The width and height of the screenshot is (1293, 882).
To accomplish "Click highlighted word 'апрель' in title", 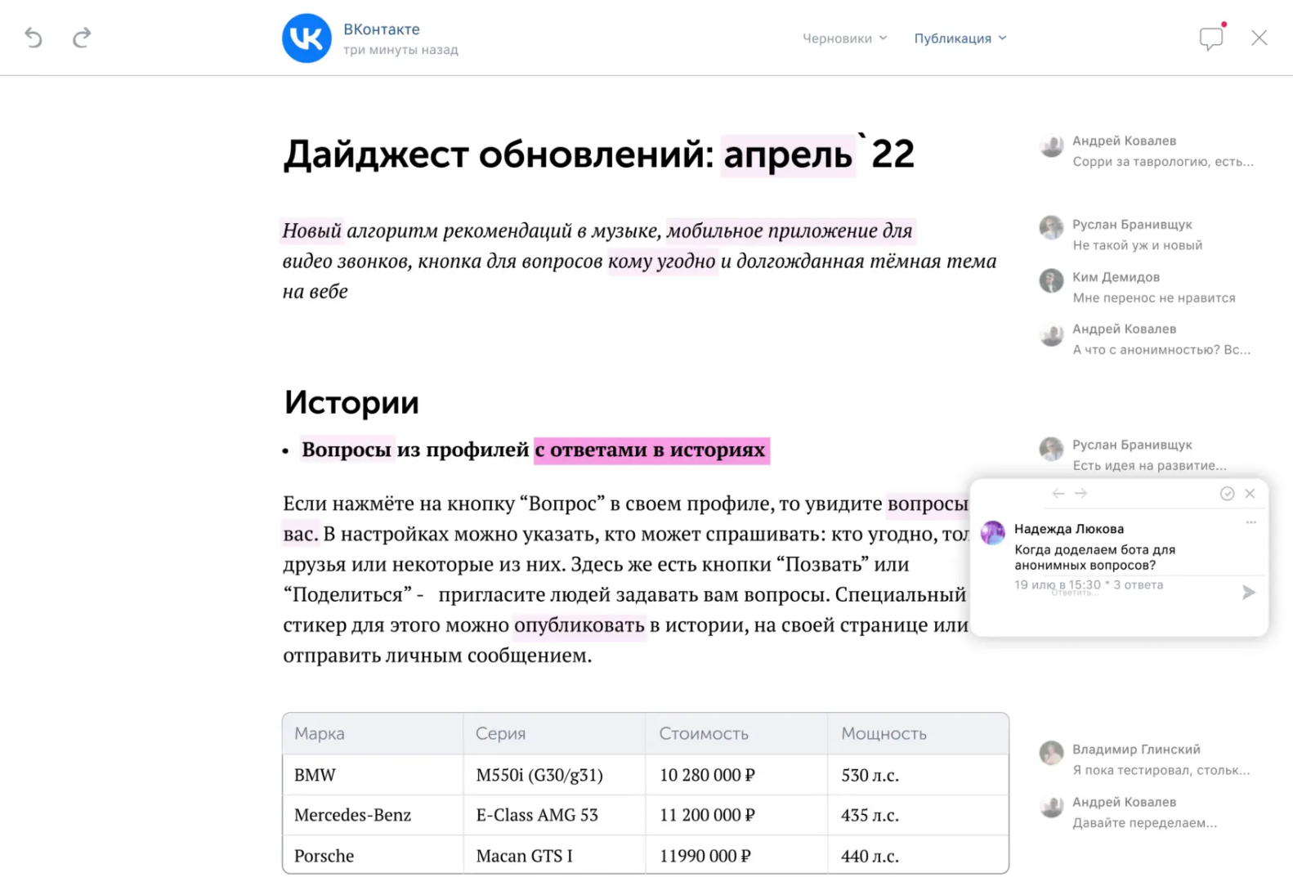I will 788,154.
